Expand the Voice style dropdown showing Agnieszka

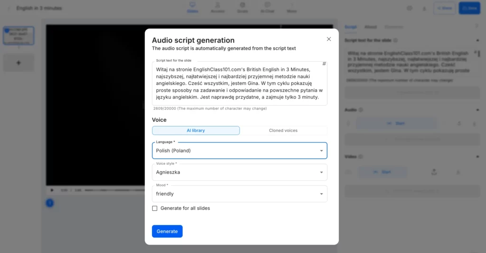(239, 172)
